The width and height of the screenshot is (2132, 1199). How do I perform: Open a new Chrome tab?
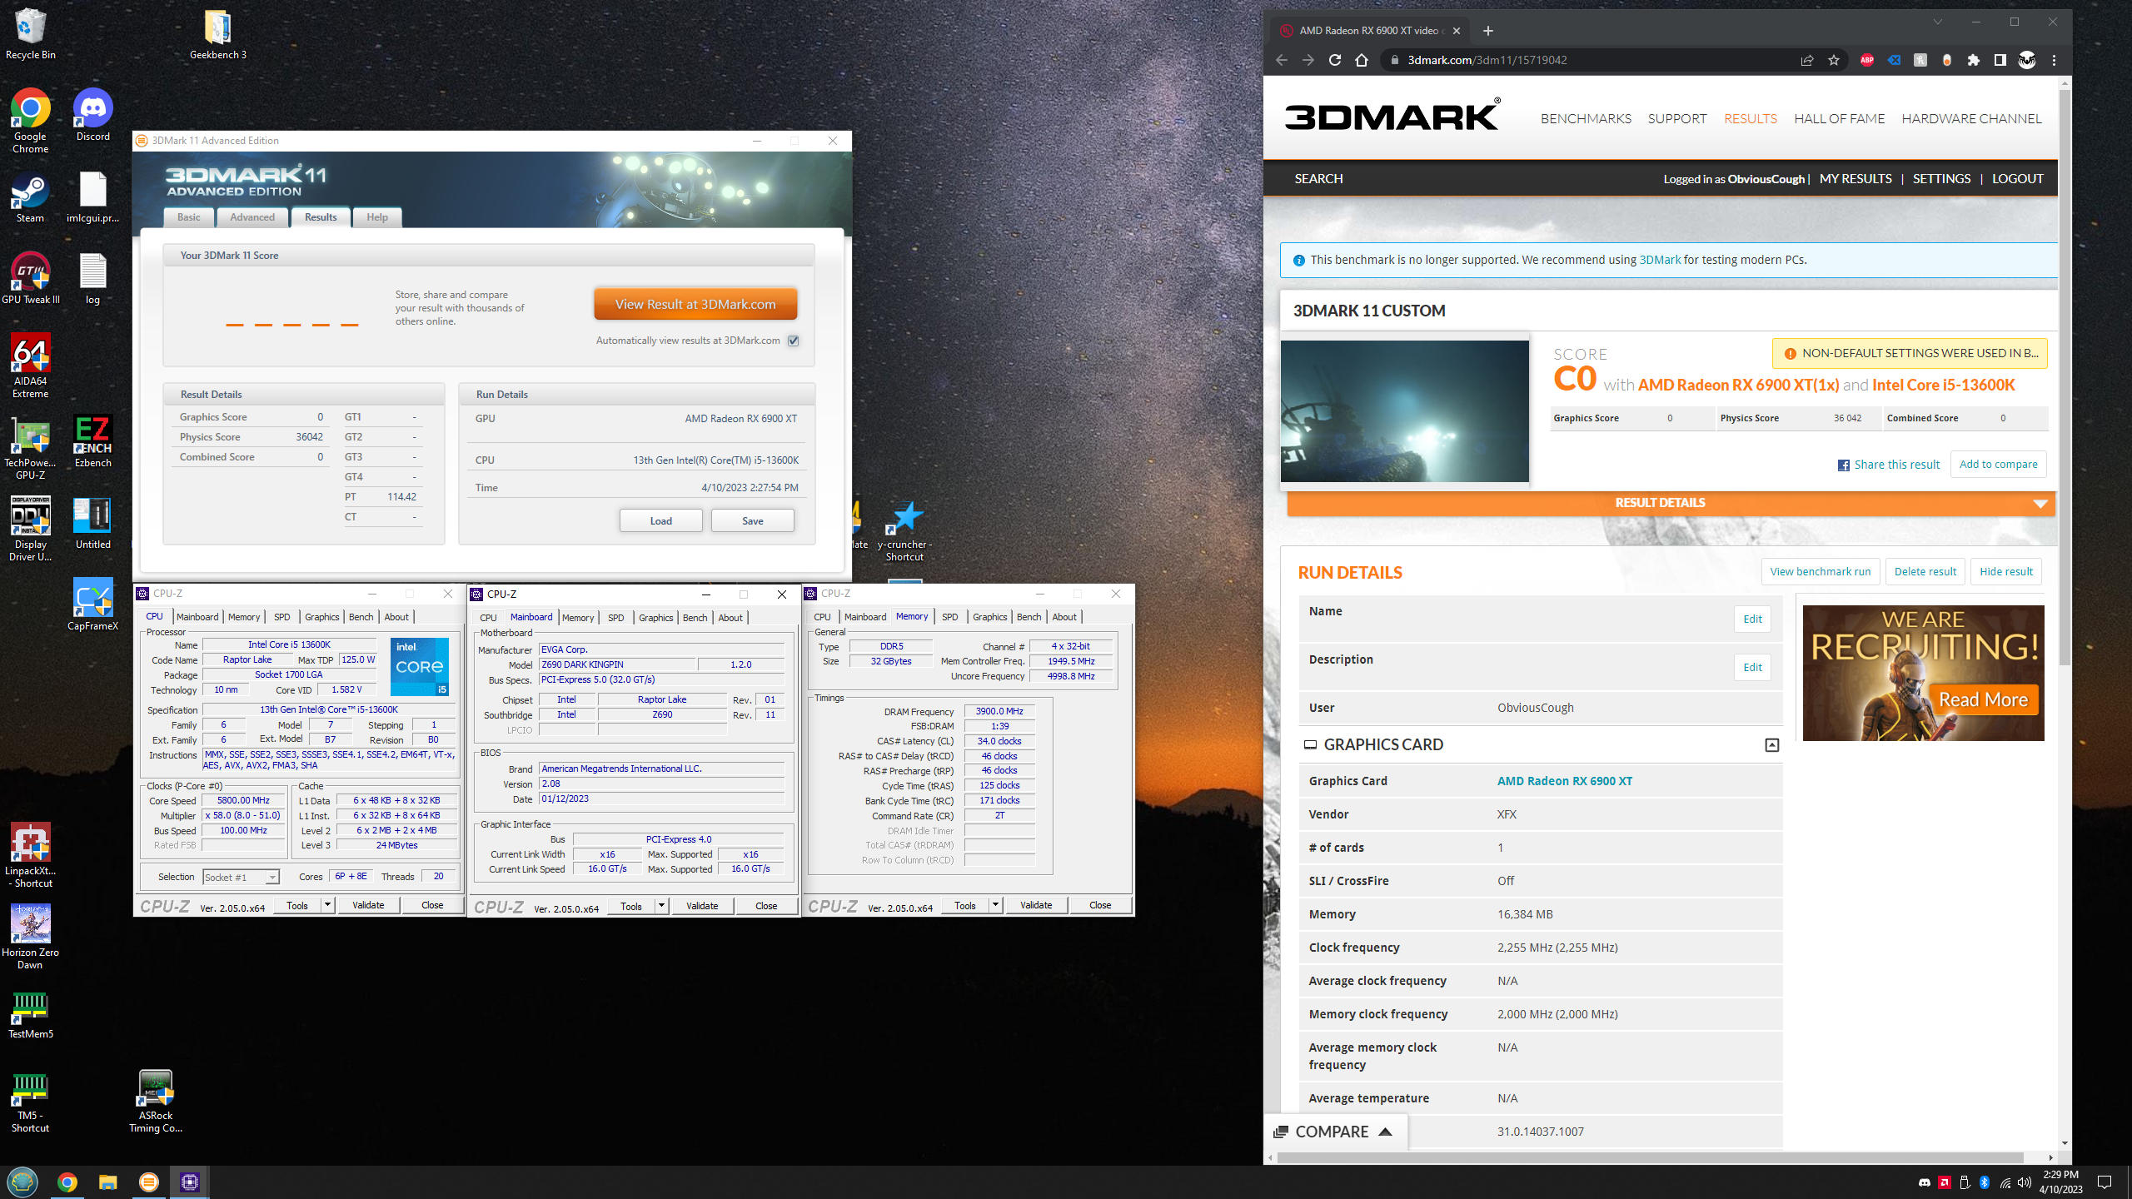point(1488,31)
